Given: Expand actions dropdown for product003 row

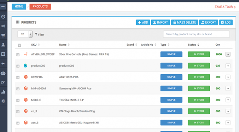Looking at the screenshot, I should pyautogui.click(x=228, y=66).
